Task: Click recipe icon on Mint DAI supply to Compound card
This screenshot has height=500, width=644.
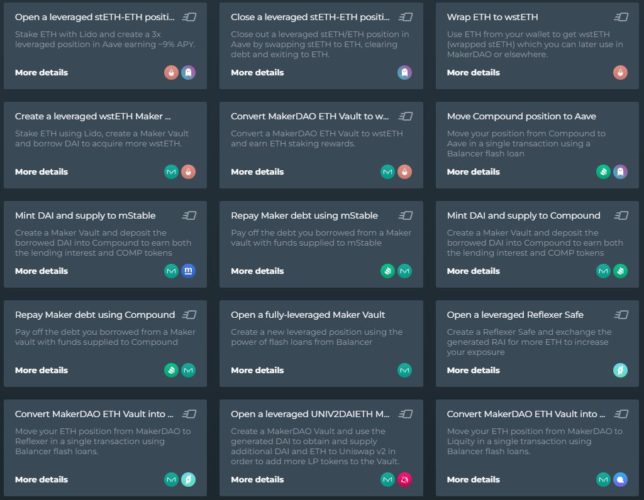Action: tap(621, 215)
